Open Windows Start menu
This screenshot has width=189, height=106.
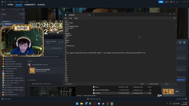click(77, 104)
